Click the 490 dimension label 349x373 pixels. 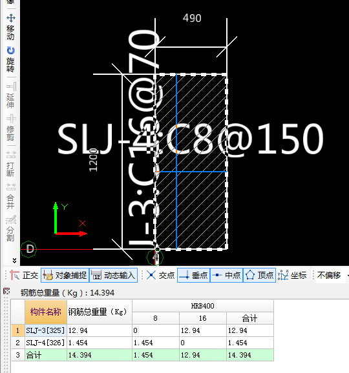coord(192,18)
